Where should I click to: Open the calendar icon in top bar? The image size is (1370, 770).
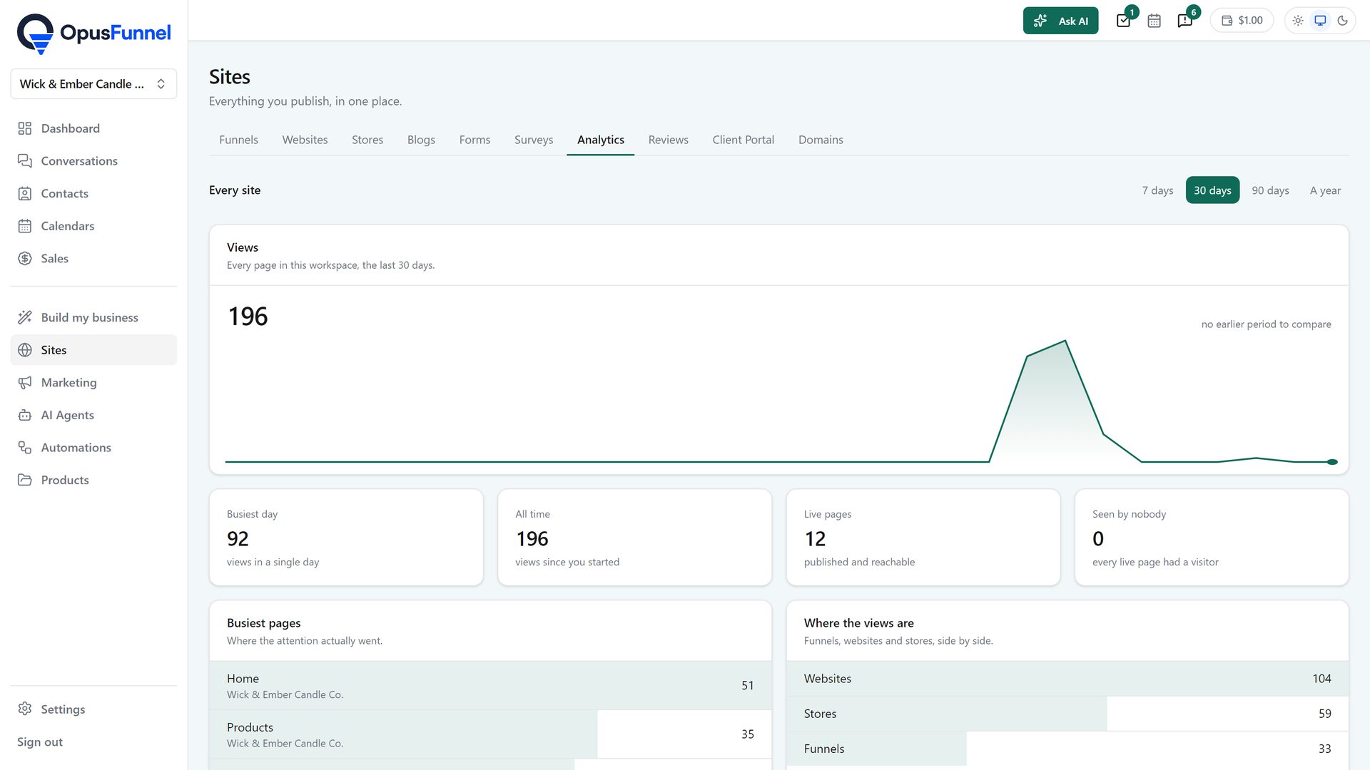point(1154,21)
